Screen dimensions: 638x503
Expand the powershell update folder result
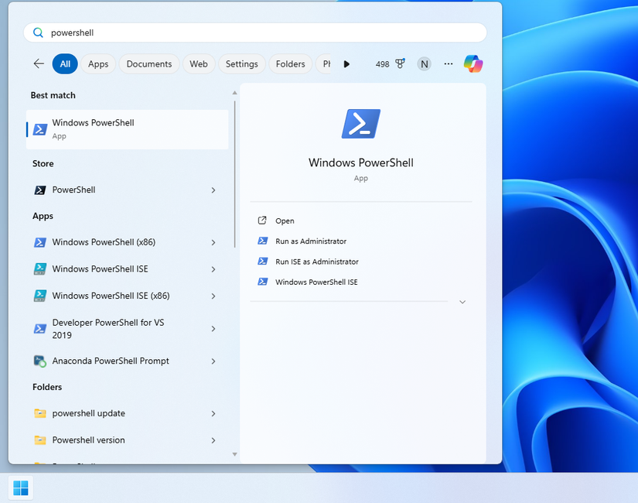(214, 413)
